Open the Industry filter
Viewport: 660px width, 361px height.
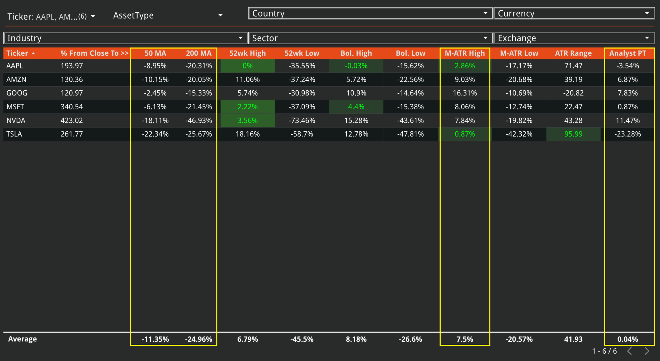pyautogui.click(x=241, y=38)
